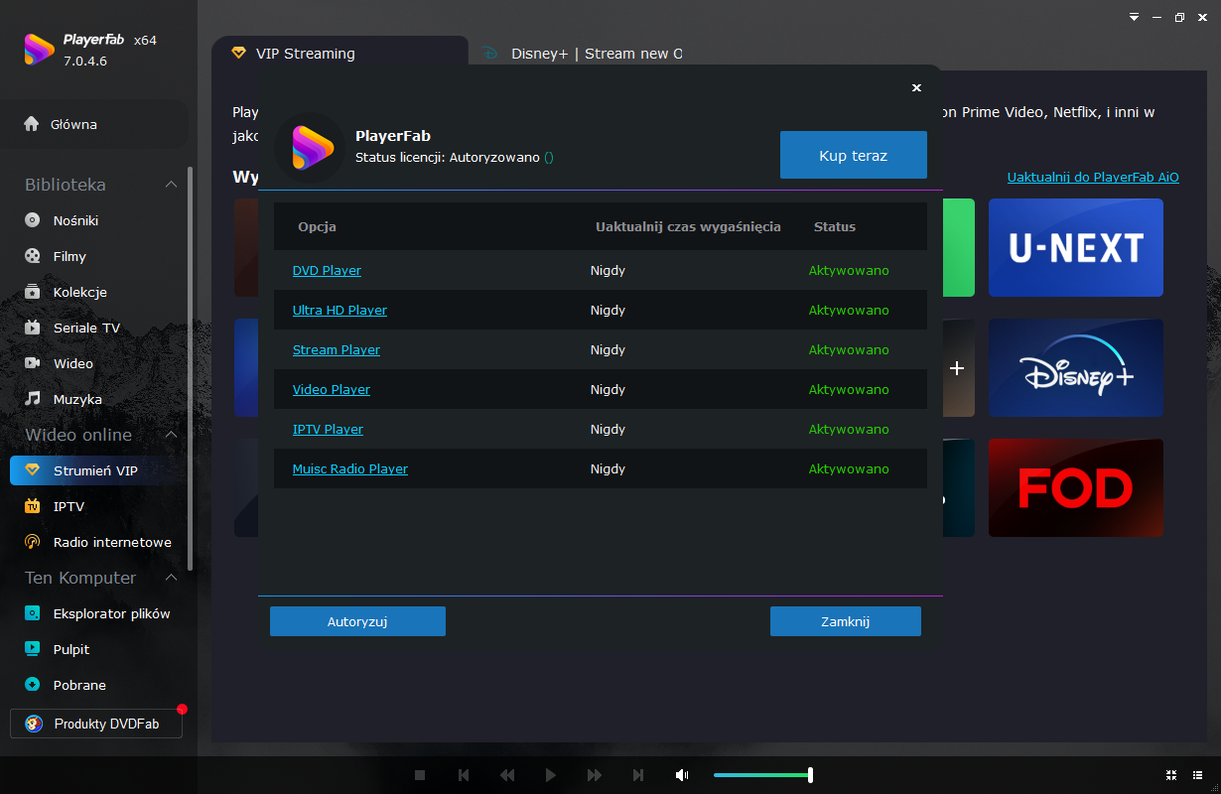
Task: Open Filmy film reel icon
Action: click(x=33, y=256)
